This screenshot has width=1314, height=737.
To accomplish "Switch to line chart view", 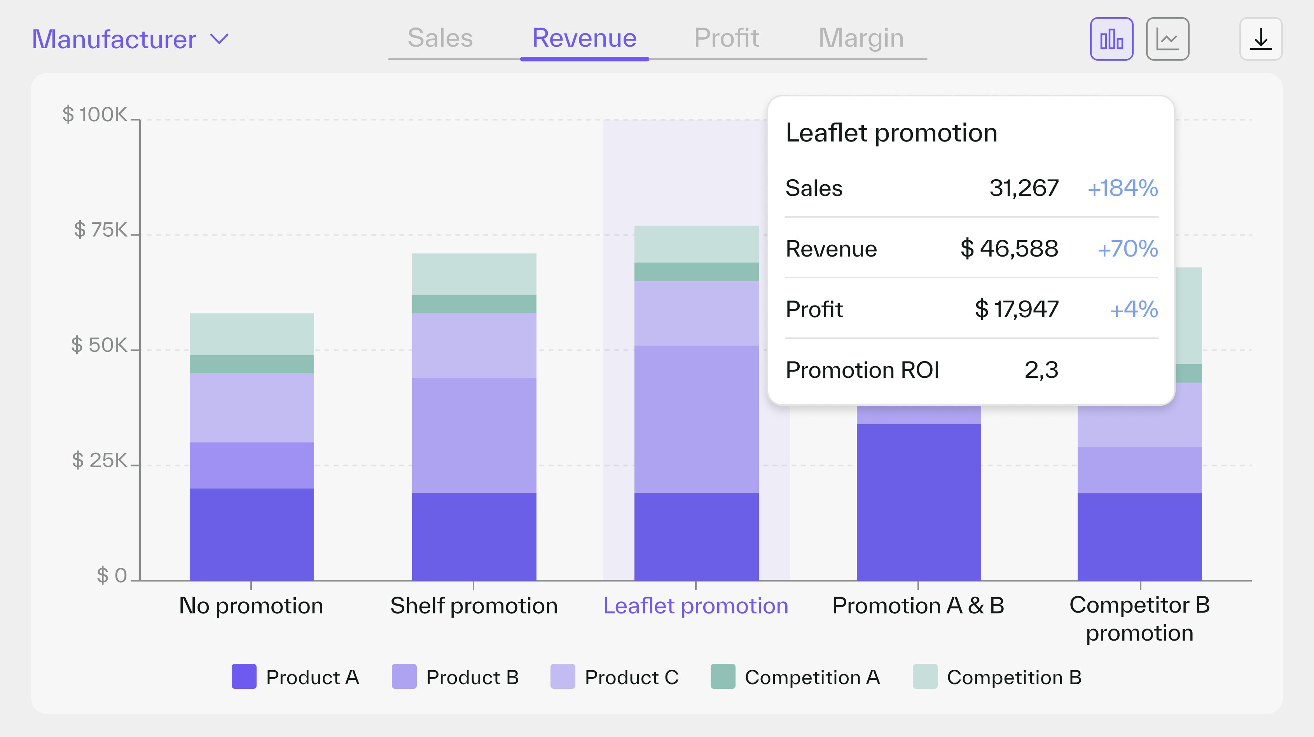I will pyautogui.click(x=1167, y=39).
